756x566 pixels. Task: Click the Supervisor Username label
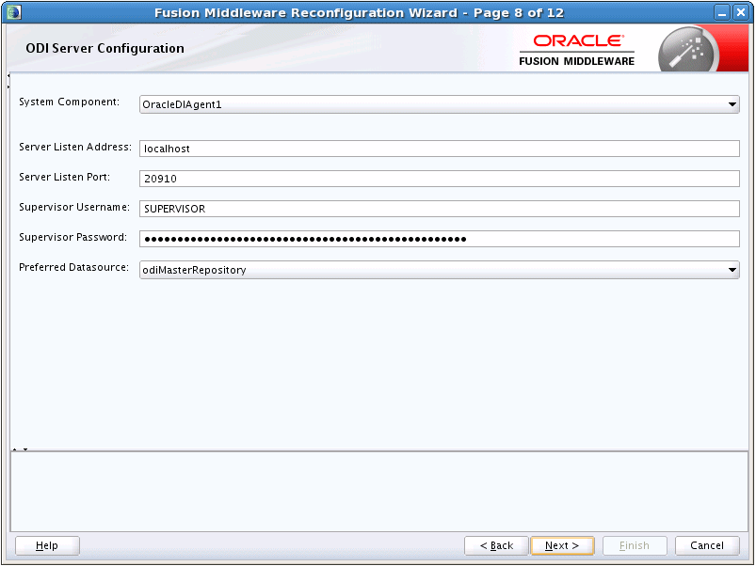pos(74,207)
